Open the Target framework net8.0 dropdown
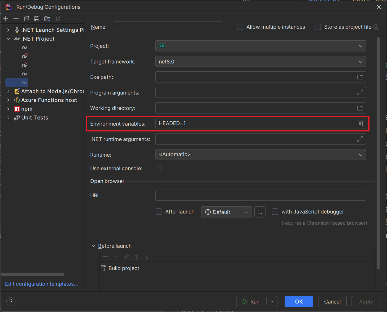The image size is (387, 312). tap(261, 62)
